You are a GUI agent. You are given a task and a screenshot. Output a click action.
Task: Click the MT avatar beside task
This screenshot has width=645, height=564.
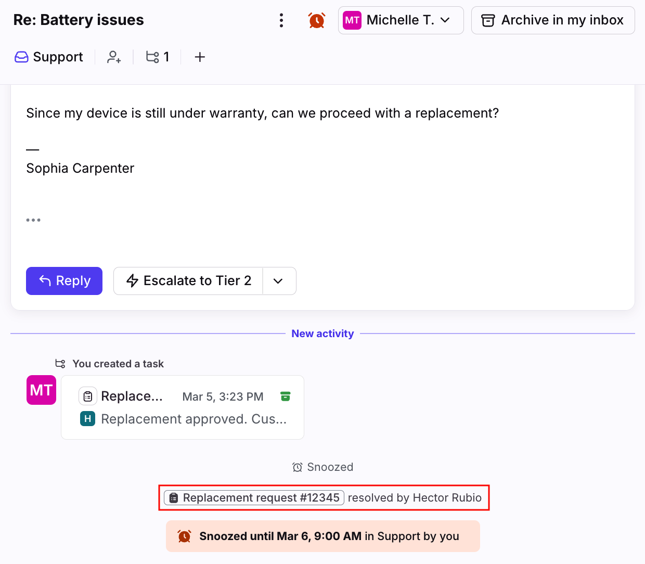coord(41,390)
